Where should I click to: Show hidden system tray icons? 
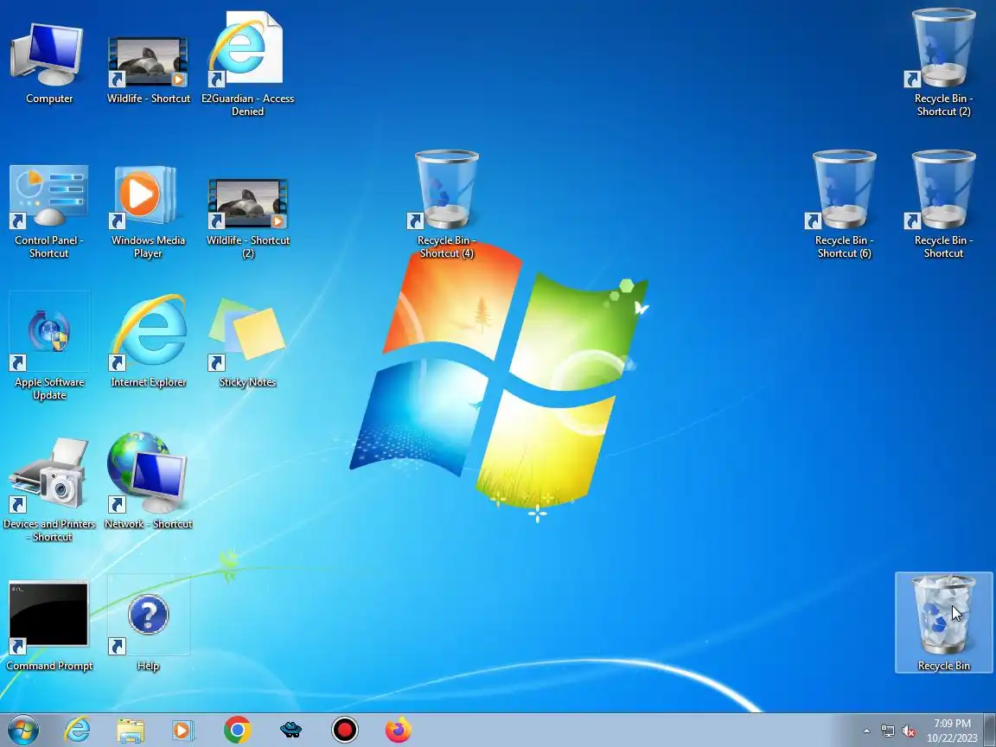866,731
